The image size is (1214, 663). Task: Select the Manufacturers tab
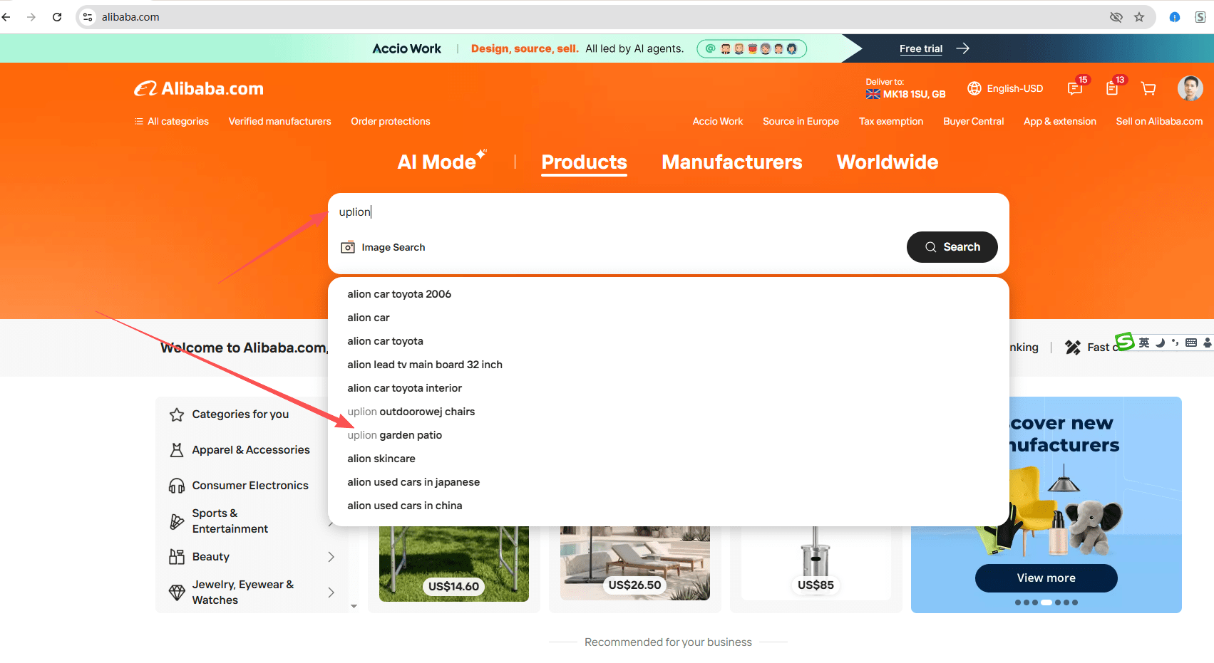coord(732,162)
